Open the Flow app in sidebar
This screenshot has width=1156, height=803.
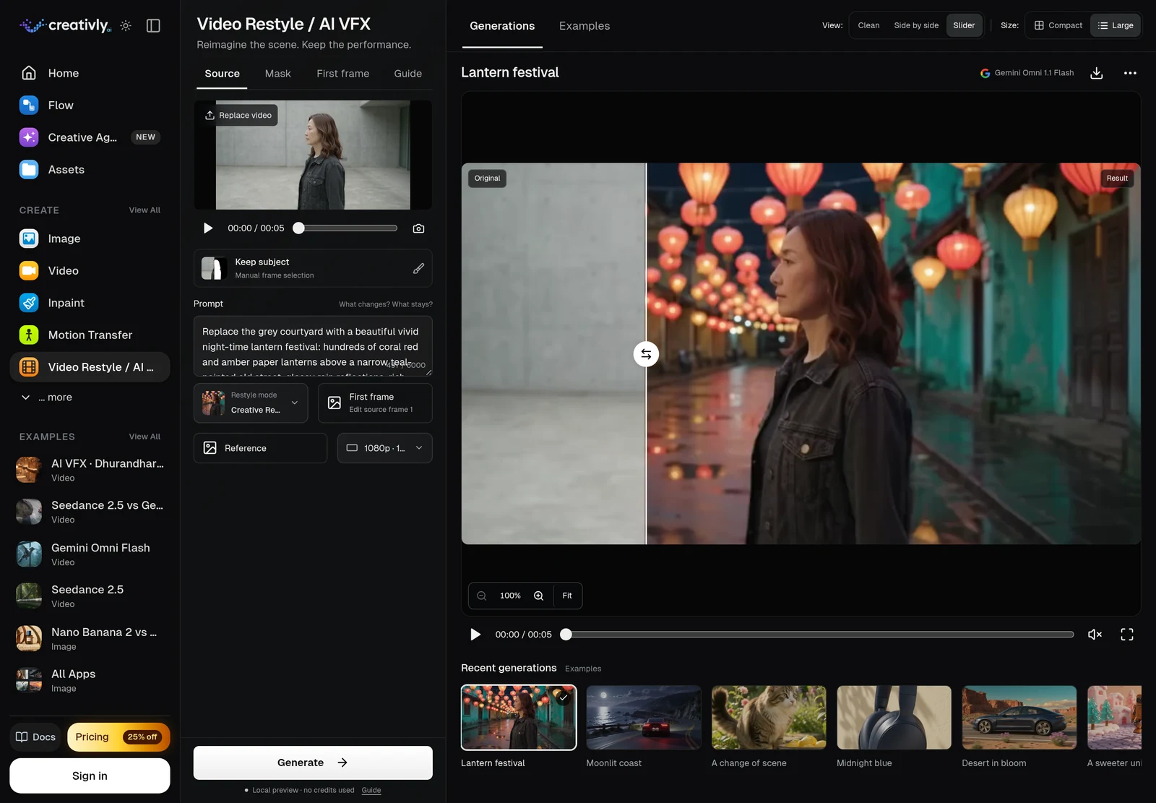pos(90,106)
